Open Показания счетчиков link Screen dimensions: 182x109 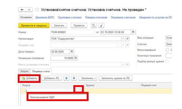click(123, 17)
